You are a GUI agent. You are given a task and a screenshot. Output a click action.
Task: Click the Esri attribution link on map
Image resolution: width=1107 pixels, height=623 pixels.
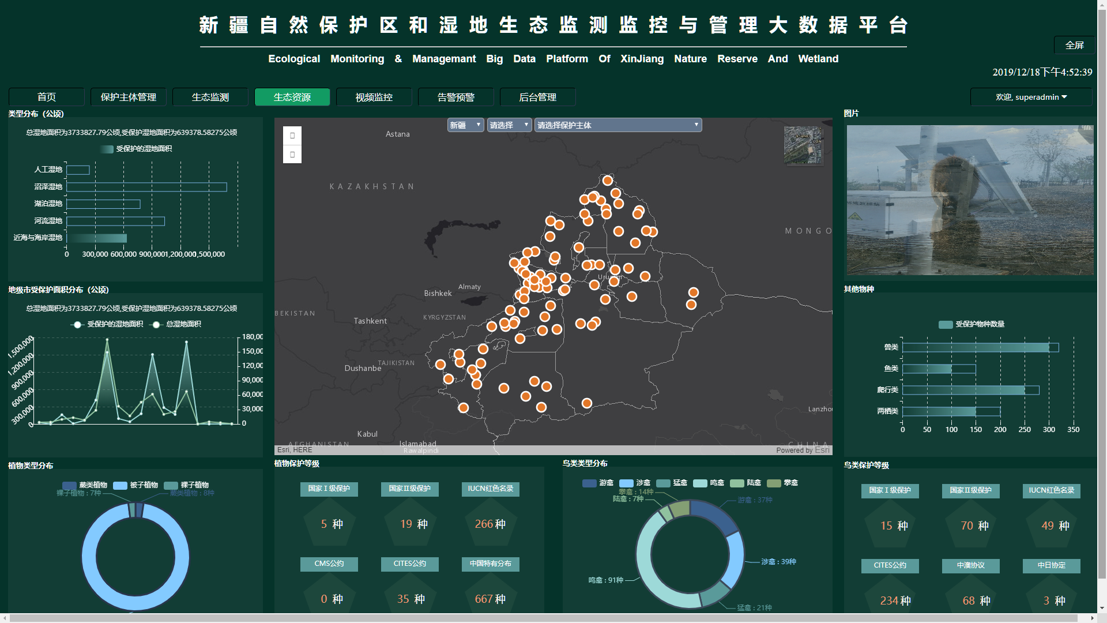tap(822, 450)
